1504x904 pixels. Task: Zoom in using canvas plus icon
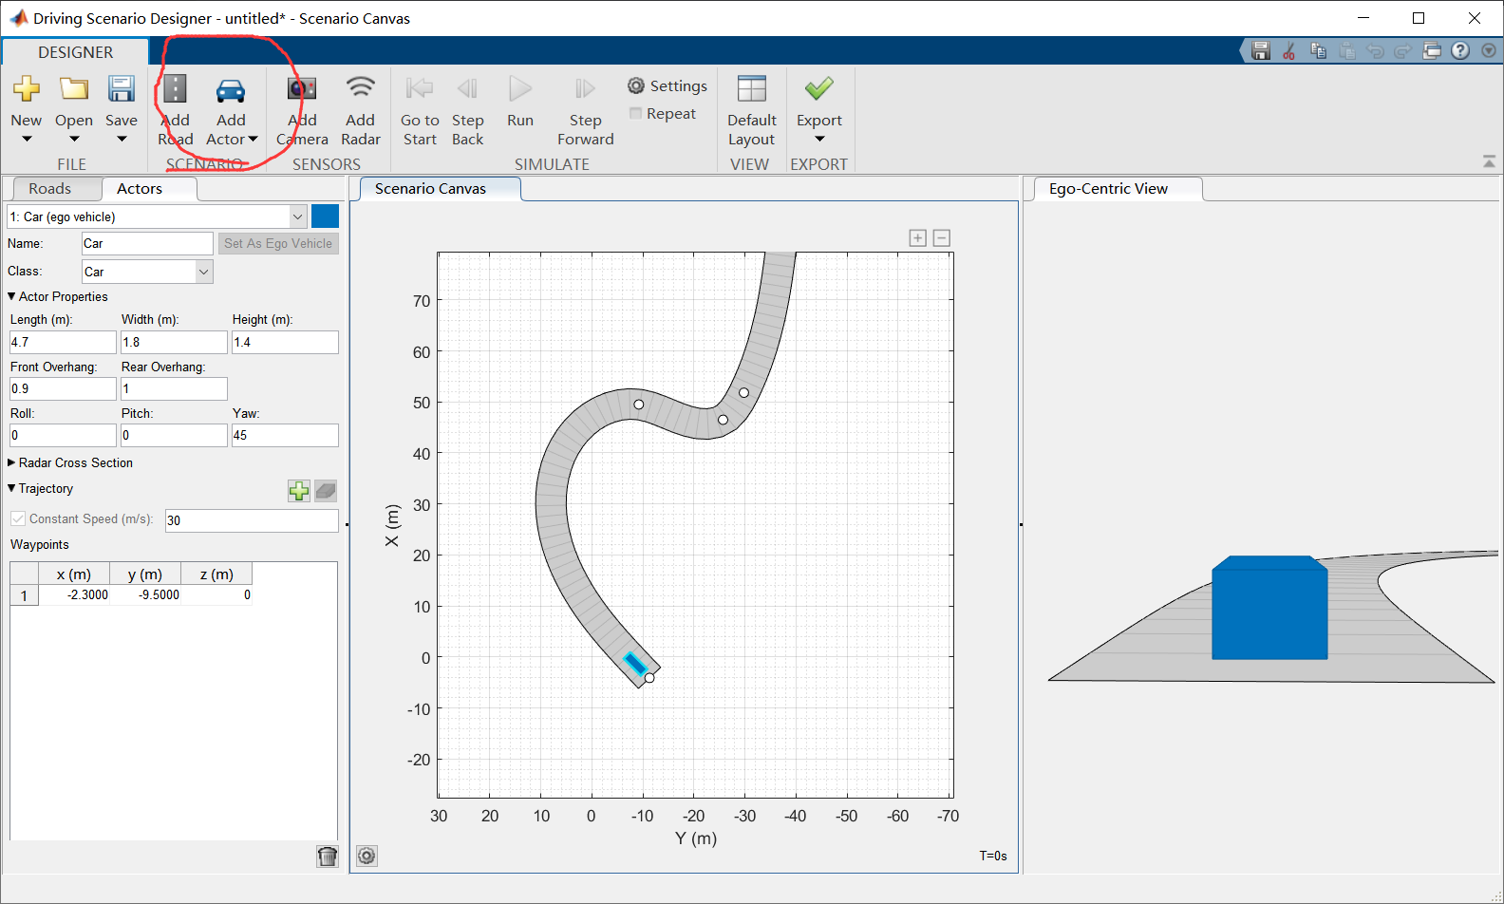pos(918,238)
